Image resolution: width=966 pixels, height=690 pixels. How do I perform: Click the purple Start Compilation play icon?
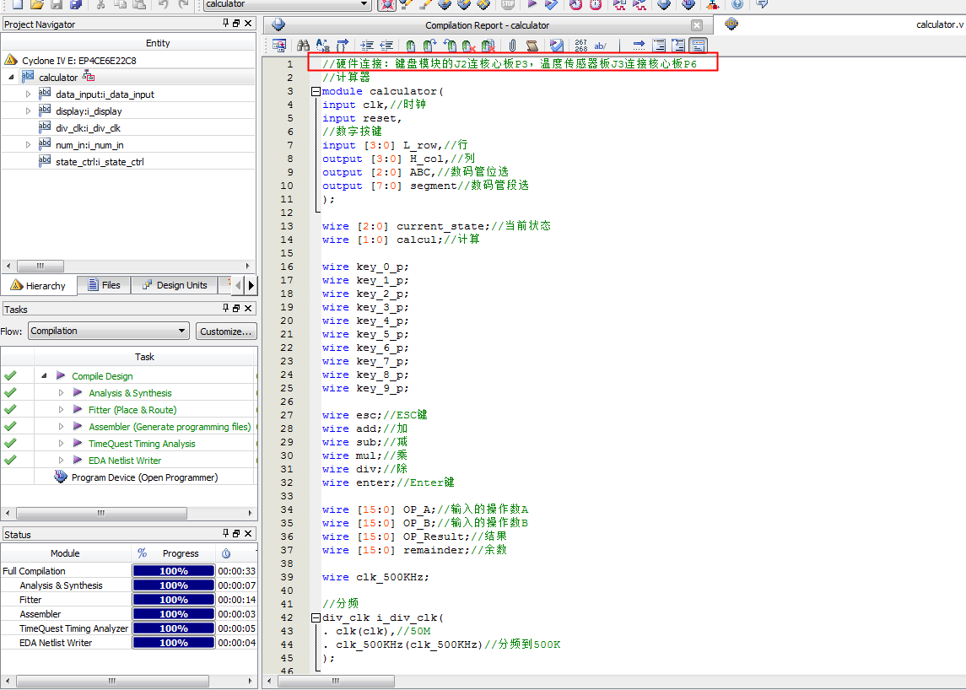pos(532,4)
